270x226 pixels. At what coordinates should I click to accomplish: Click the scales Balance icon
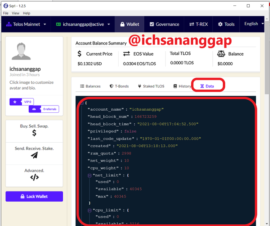[221, 54]
